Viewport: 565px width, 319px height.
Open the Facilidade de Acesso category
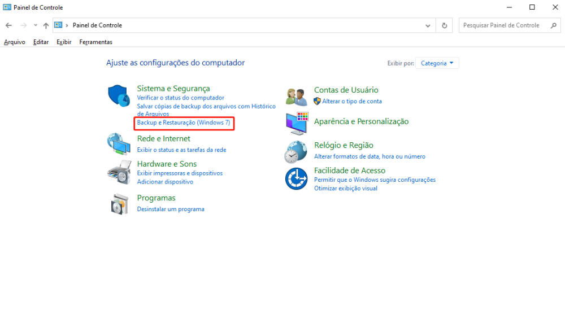click(350, 171)
